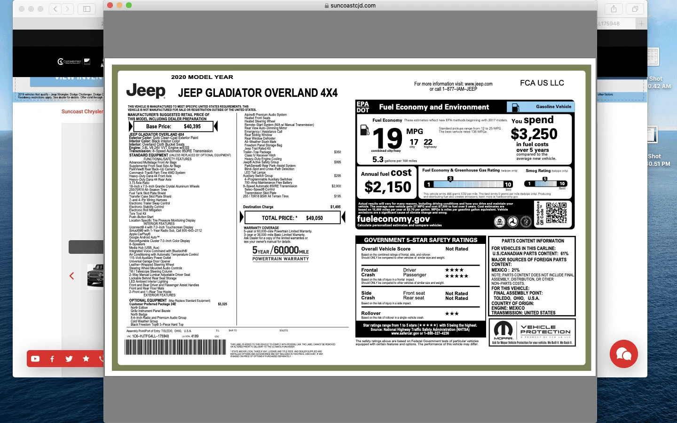Click the Jeep logo on the window sticker

pos(146,91)
